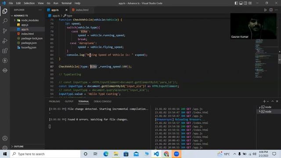Open the Manage gear icon
The image size is (281, 158).
coord(5,147)
